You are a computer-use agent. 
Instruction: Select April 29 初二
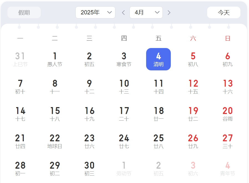click(55, 169)
